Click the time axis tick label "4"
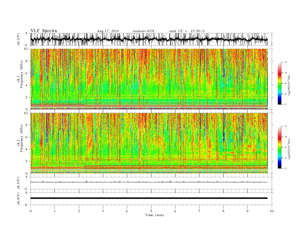This screenshot has width=306, height=237. tap(127, 211)
